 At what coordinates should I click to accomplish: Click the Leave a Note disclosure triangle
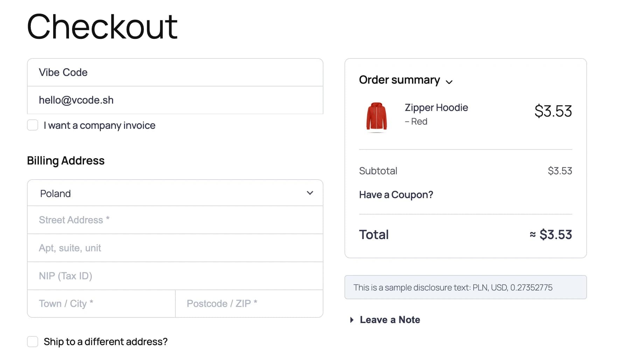click(352, 320)
